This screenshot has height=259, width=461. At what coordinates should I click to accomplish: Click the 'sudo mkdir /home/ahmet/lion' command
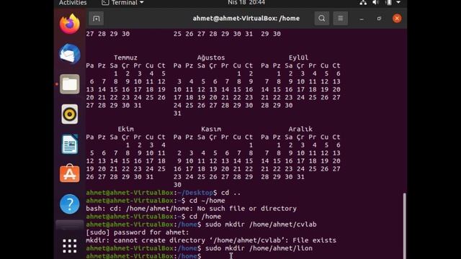259,248
